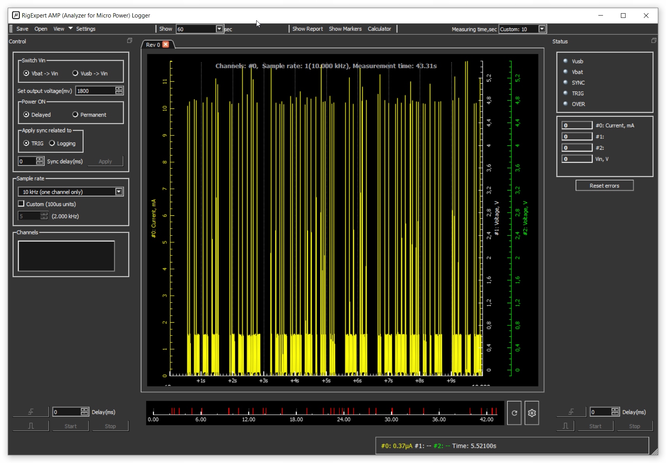This screenshot has height=463, width=666.
Task: Click the left edge-trigger icon button
Action: pos(31,412)
